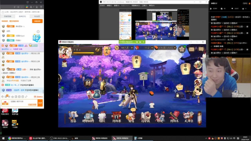
Task: Collapse the bottom menu scroll handle
Action: pos(199,118)
